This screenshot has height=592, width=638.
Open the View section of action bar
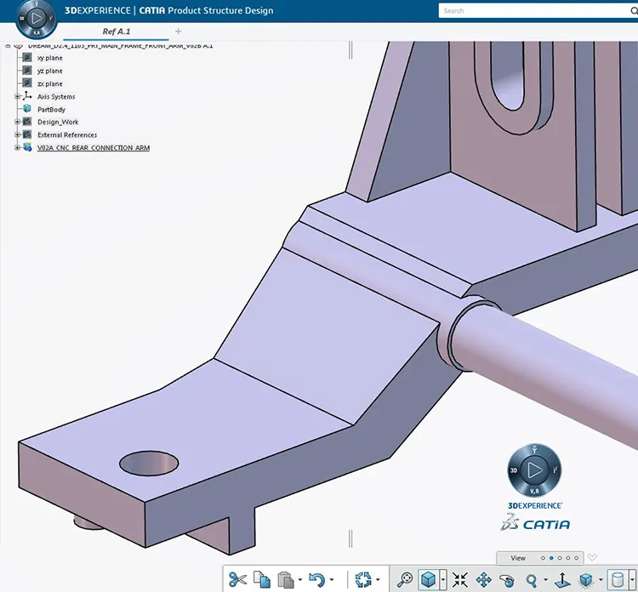coord(518,558)
